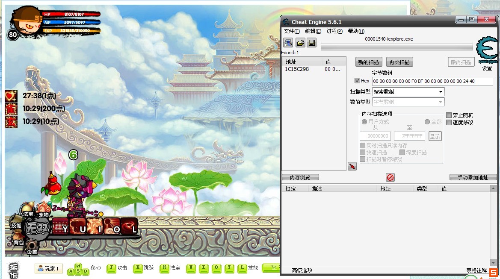Open the 扫描类型 dropdown
This screenshot has width=500, height=279.
pyautogui.click(x=408, y=92)
